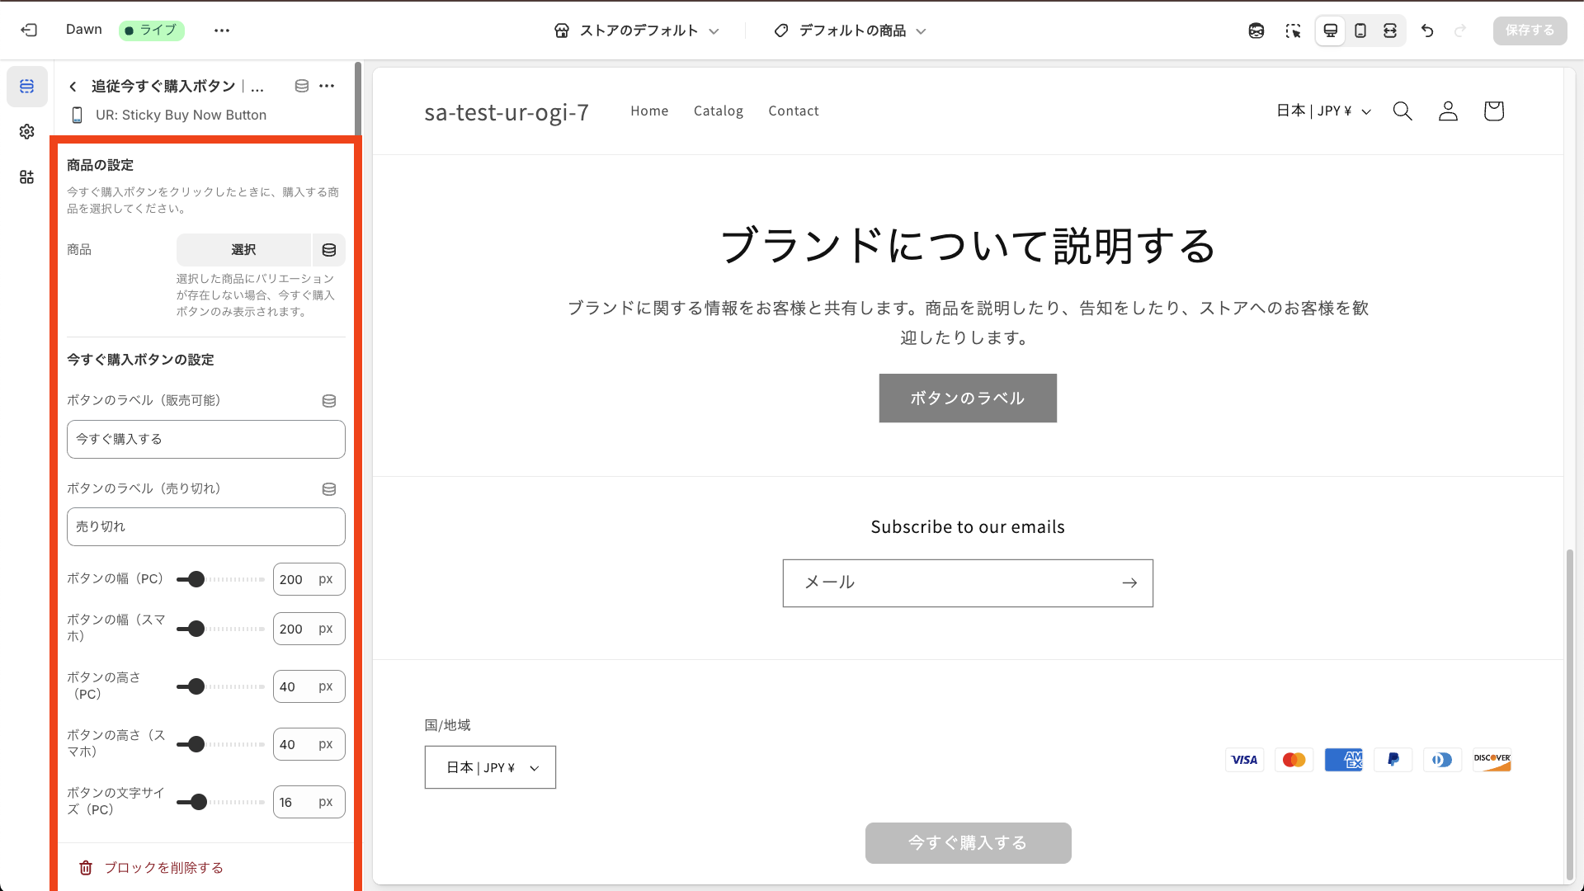The height and width of the screenshot is (891, 1584).
Task: Open the app embeds icon in sidebar
Action: (x=26, y=177)
